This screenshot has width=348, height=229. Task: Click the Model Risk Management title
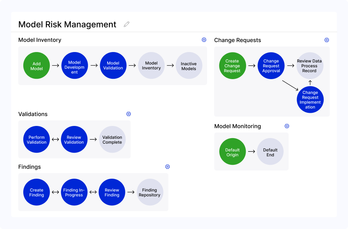point(67,24)
